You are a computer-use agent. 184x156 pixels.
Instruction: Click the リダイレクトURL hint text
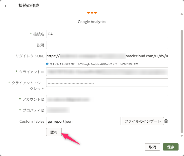coord(94,64)
